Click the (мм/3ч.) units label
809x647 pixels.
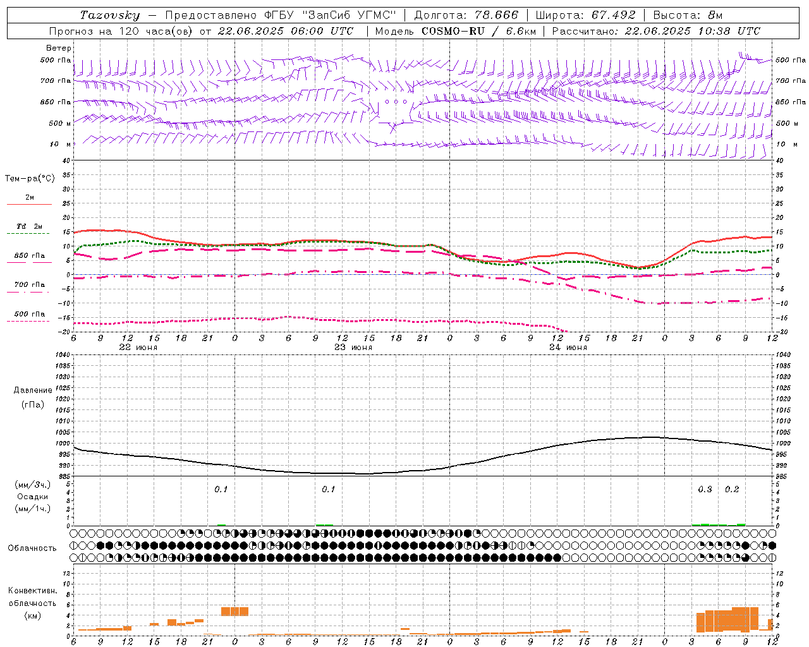tap(32, 485)
